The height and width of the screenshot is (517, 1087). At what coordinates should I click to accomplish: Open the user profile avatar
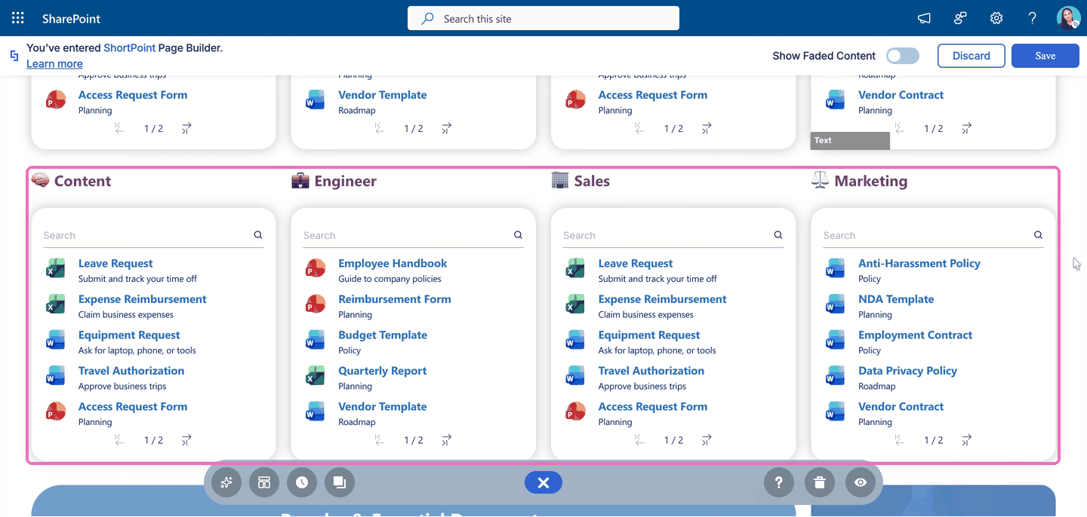coord(1069,18)
